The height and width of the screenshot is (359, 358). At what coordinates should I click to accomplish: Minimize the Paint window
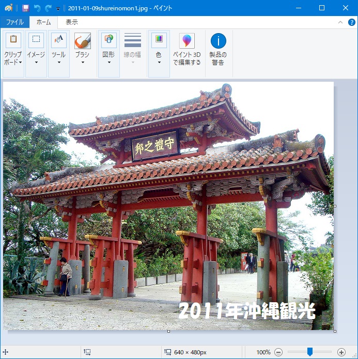(x=298, y=8)
